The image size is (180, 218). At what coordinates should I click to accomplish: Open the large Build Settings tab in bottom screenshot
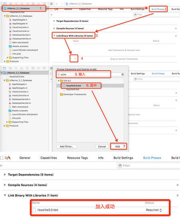coord(123,158)
